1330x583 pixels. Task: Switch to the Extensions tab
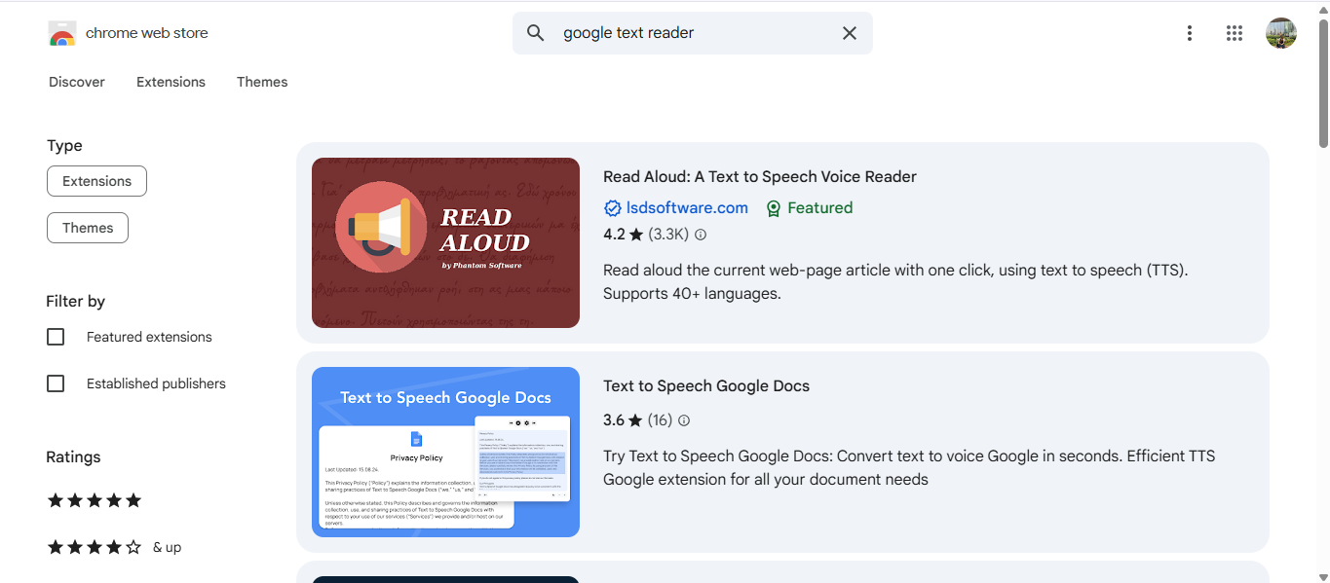170,82
